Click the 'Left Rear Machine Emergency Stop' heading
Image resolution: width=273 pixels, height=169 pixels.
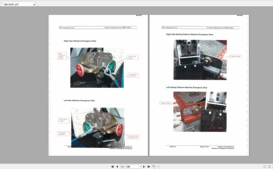point(79,101)
